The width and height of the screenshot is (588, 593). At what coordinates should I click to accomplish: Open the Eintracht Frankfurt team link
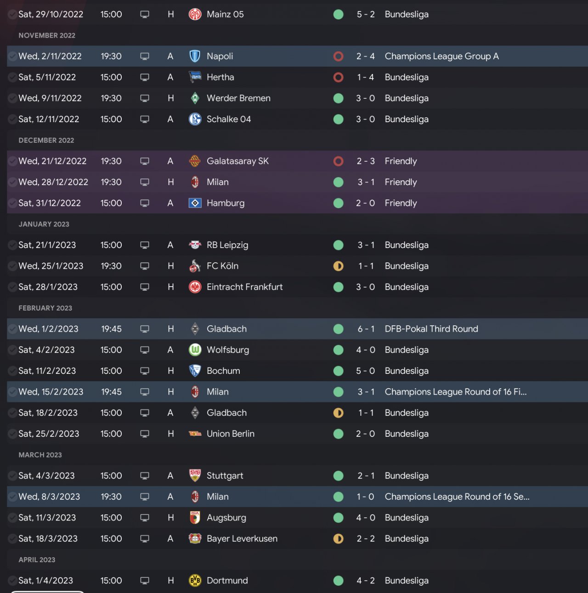(x=244, y=287)
